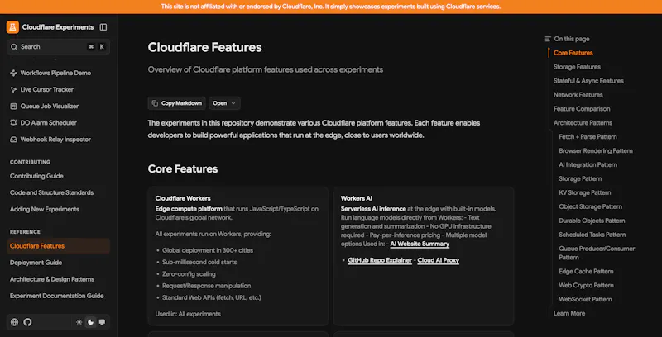Jump to Stateful & Async Features
Viewport: 662px width, 337px height.
click(588, 81)
